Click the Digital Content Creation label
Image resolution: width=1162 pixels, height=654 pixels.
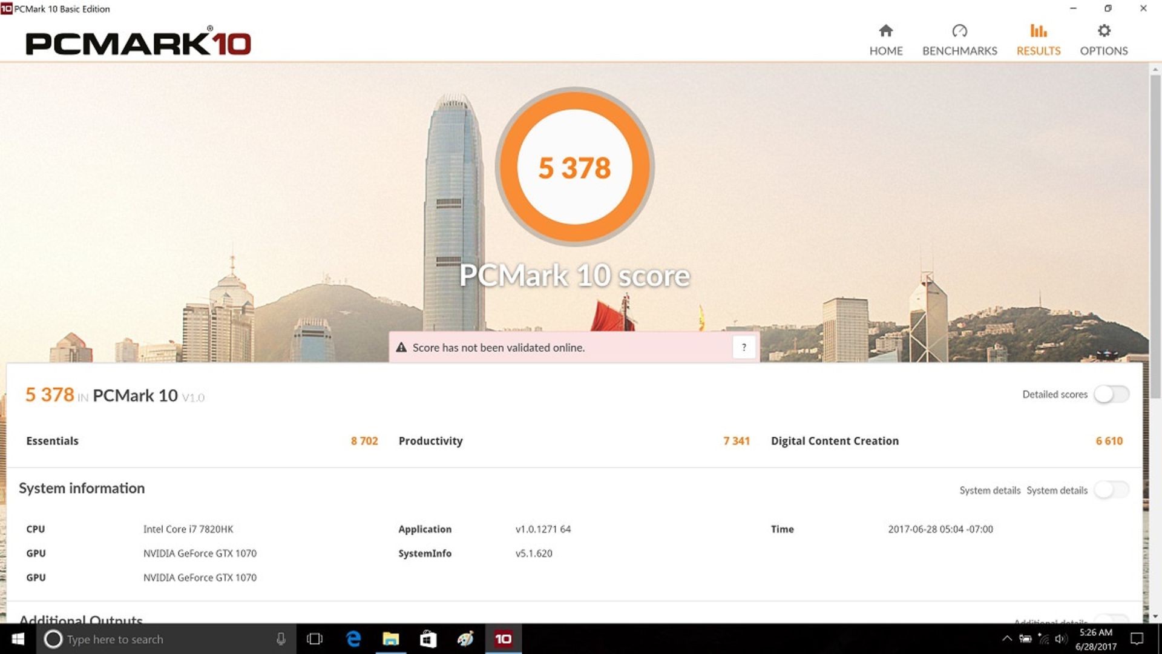click(x=835, y=441)
